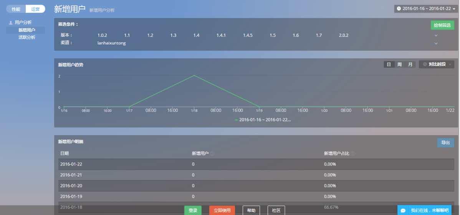Filter by version 1.4.5
Screen dimensions: 460x215
(x=248, y=35)
